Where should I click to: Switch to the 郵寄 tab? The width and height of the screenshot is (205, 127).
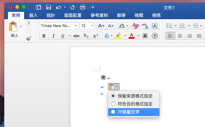pyautogui.click(x=121, y=16)
